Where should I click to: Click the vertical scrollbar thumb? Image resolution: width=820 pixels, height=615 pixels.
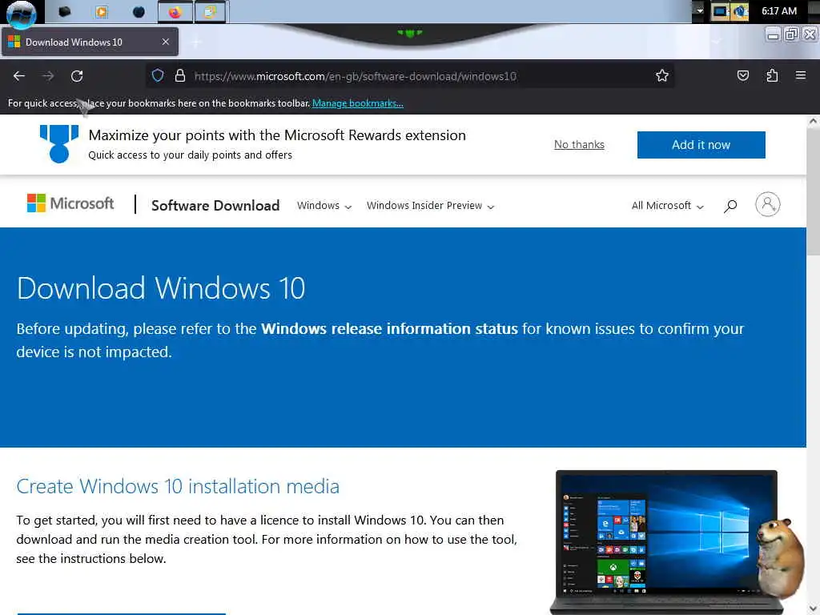tap(813, 192)
